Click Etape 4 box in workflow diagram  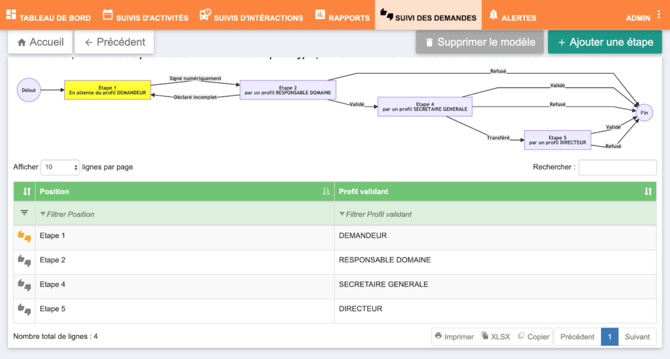425,107
